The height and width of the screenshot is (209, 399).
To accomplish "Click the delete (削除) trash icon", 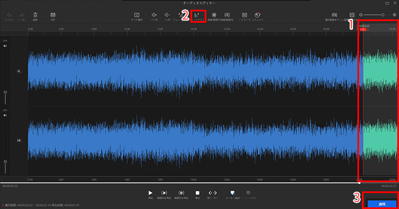I will point(35,15).
